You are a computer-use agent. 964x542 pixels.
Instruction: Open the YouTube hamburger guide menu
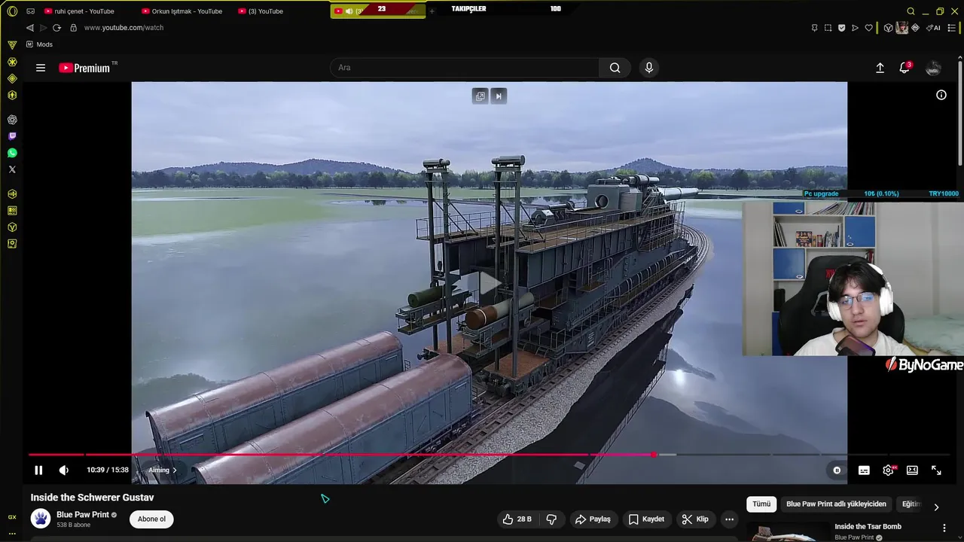tap(41, 68)
